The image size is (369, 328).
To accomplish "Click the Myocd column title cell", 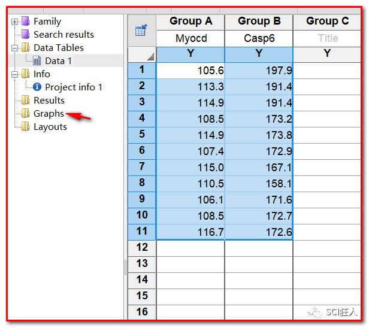I will [190, 38].
